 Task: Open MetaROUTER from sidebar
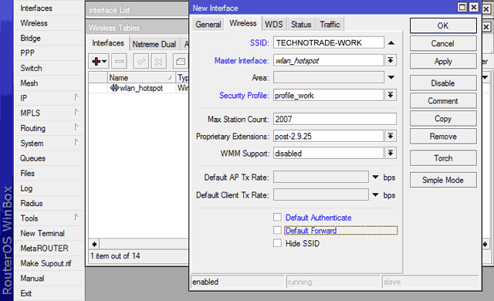(x=49, y=248)
